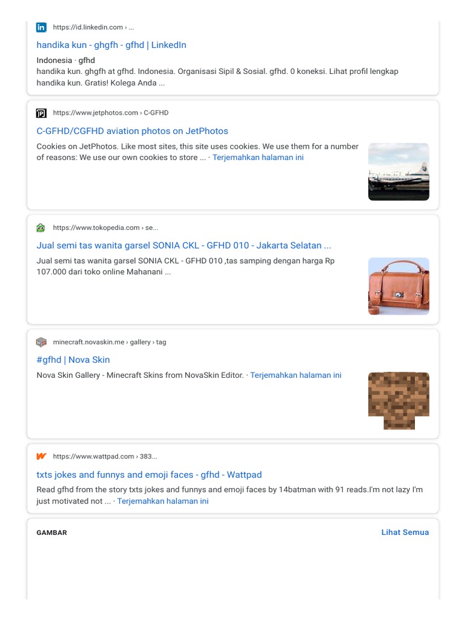Open C-GFHD aviation photos JetPhotos link
465x621 pixels.
[x=132, y=131]
